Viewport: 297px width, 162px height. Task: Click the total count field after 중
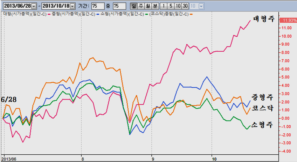click(119, 6)
